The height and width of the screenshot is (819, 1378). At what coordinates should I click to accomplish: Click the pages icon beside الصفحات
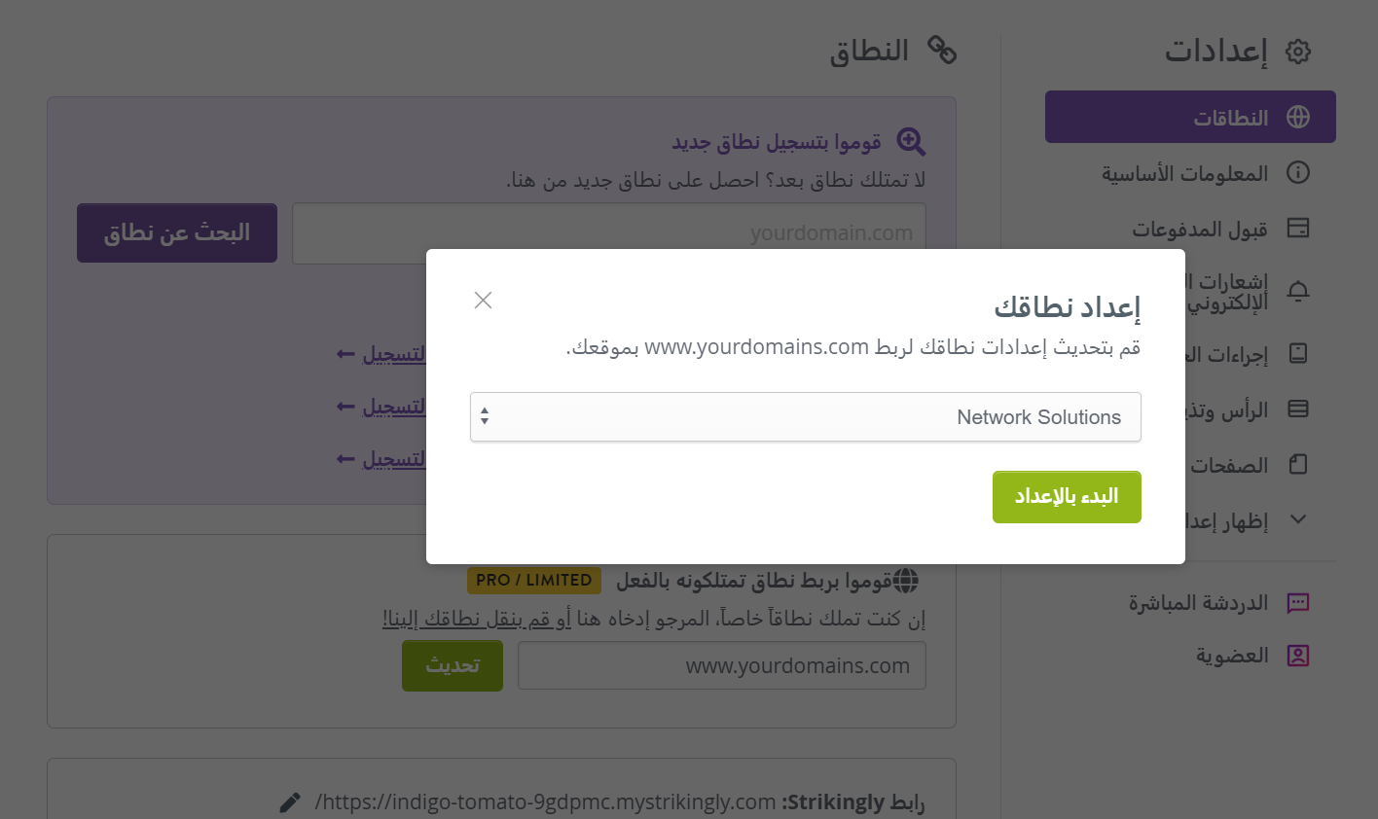(x=1298, y=465)
